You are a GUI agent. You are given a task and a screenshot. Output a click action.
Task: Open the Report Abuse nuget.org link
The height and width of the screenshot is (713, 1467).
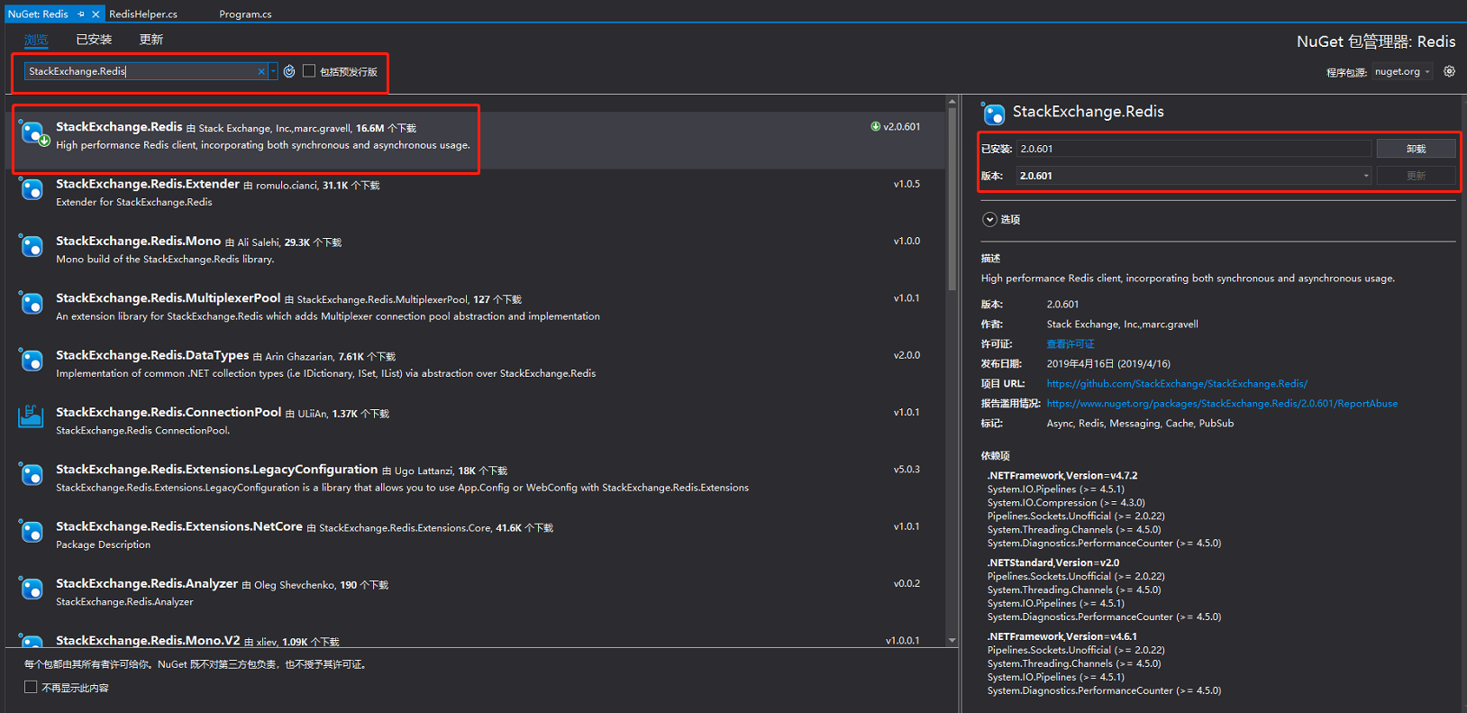tap(1222, 404)
